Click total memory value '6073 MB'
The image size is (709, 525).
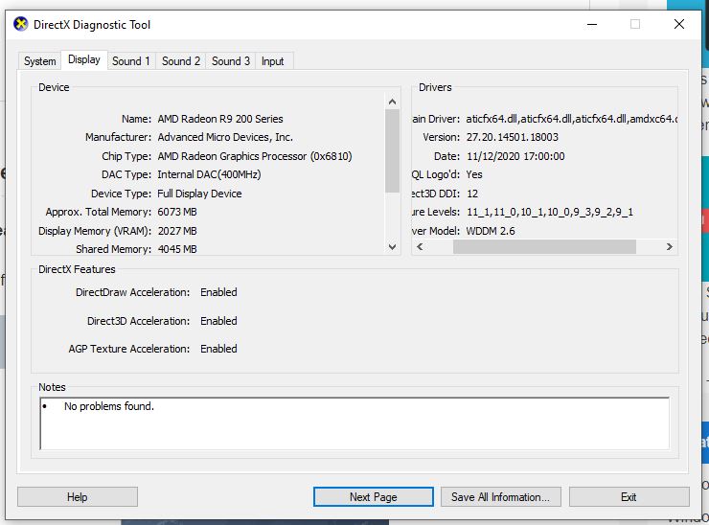[x=177, y=212]
